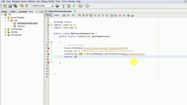Screen dimensions: 187x105
Task: Click Find Previous Occurrence icon
Action: 83,15
